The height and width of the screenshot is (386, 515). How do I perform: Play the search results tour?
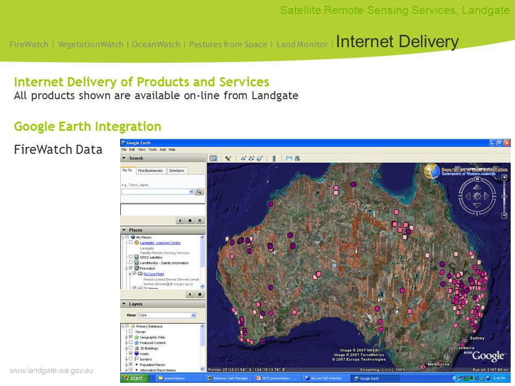tap(180, 220)
